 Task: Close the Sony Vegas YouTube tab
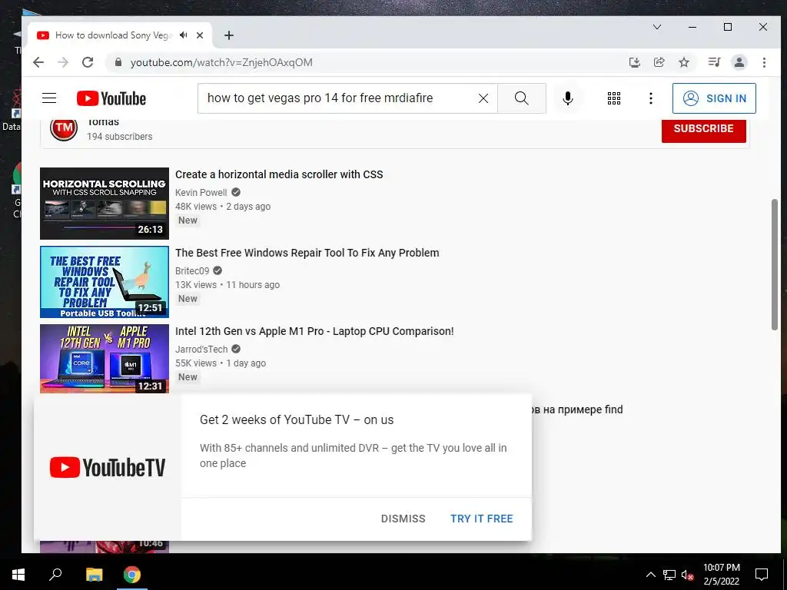click(x=200, y=35)
